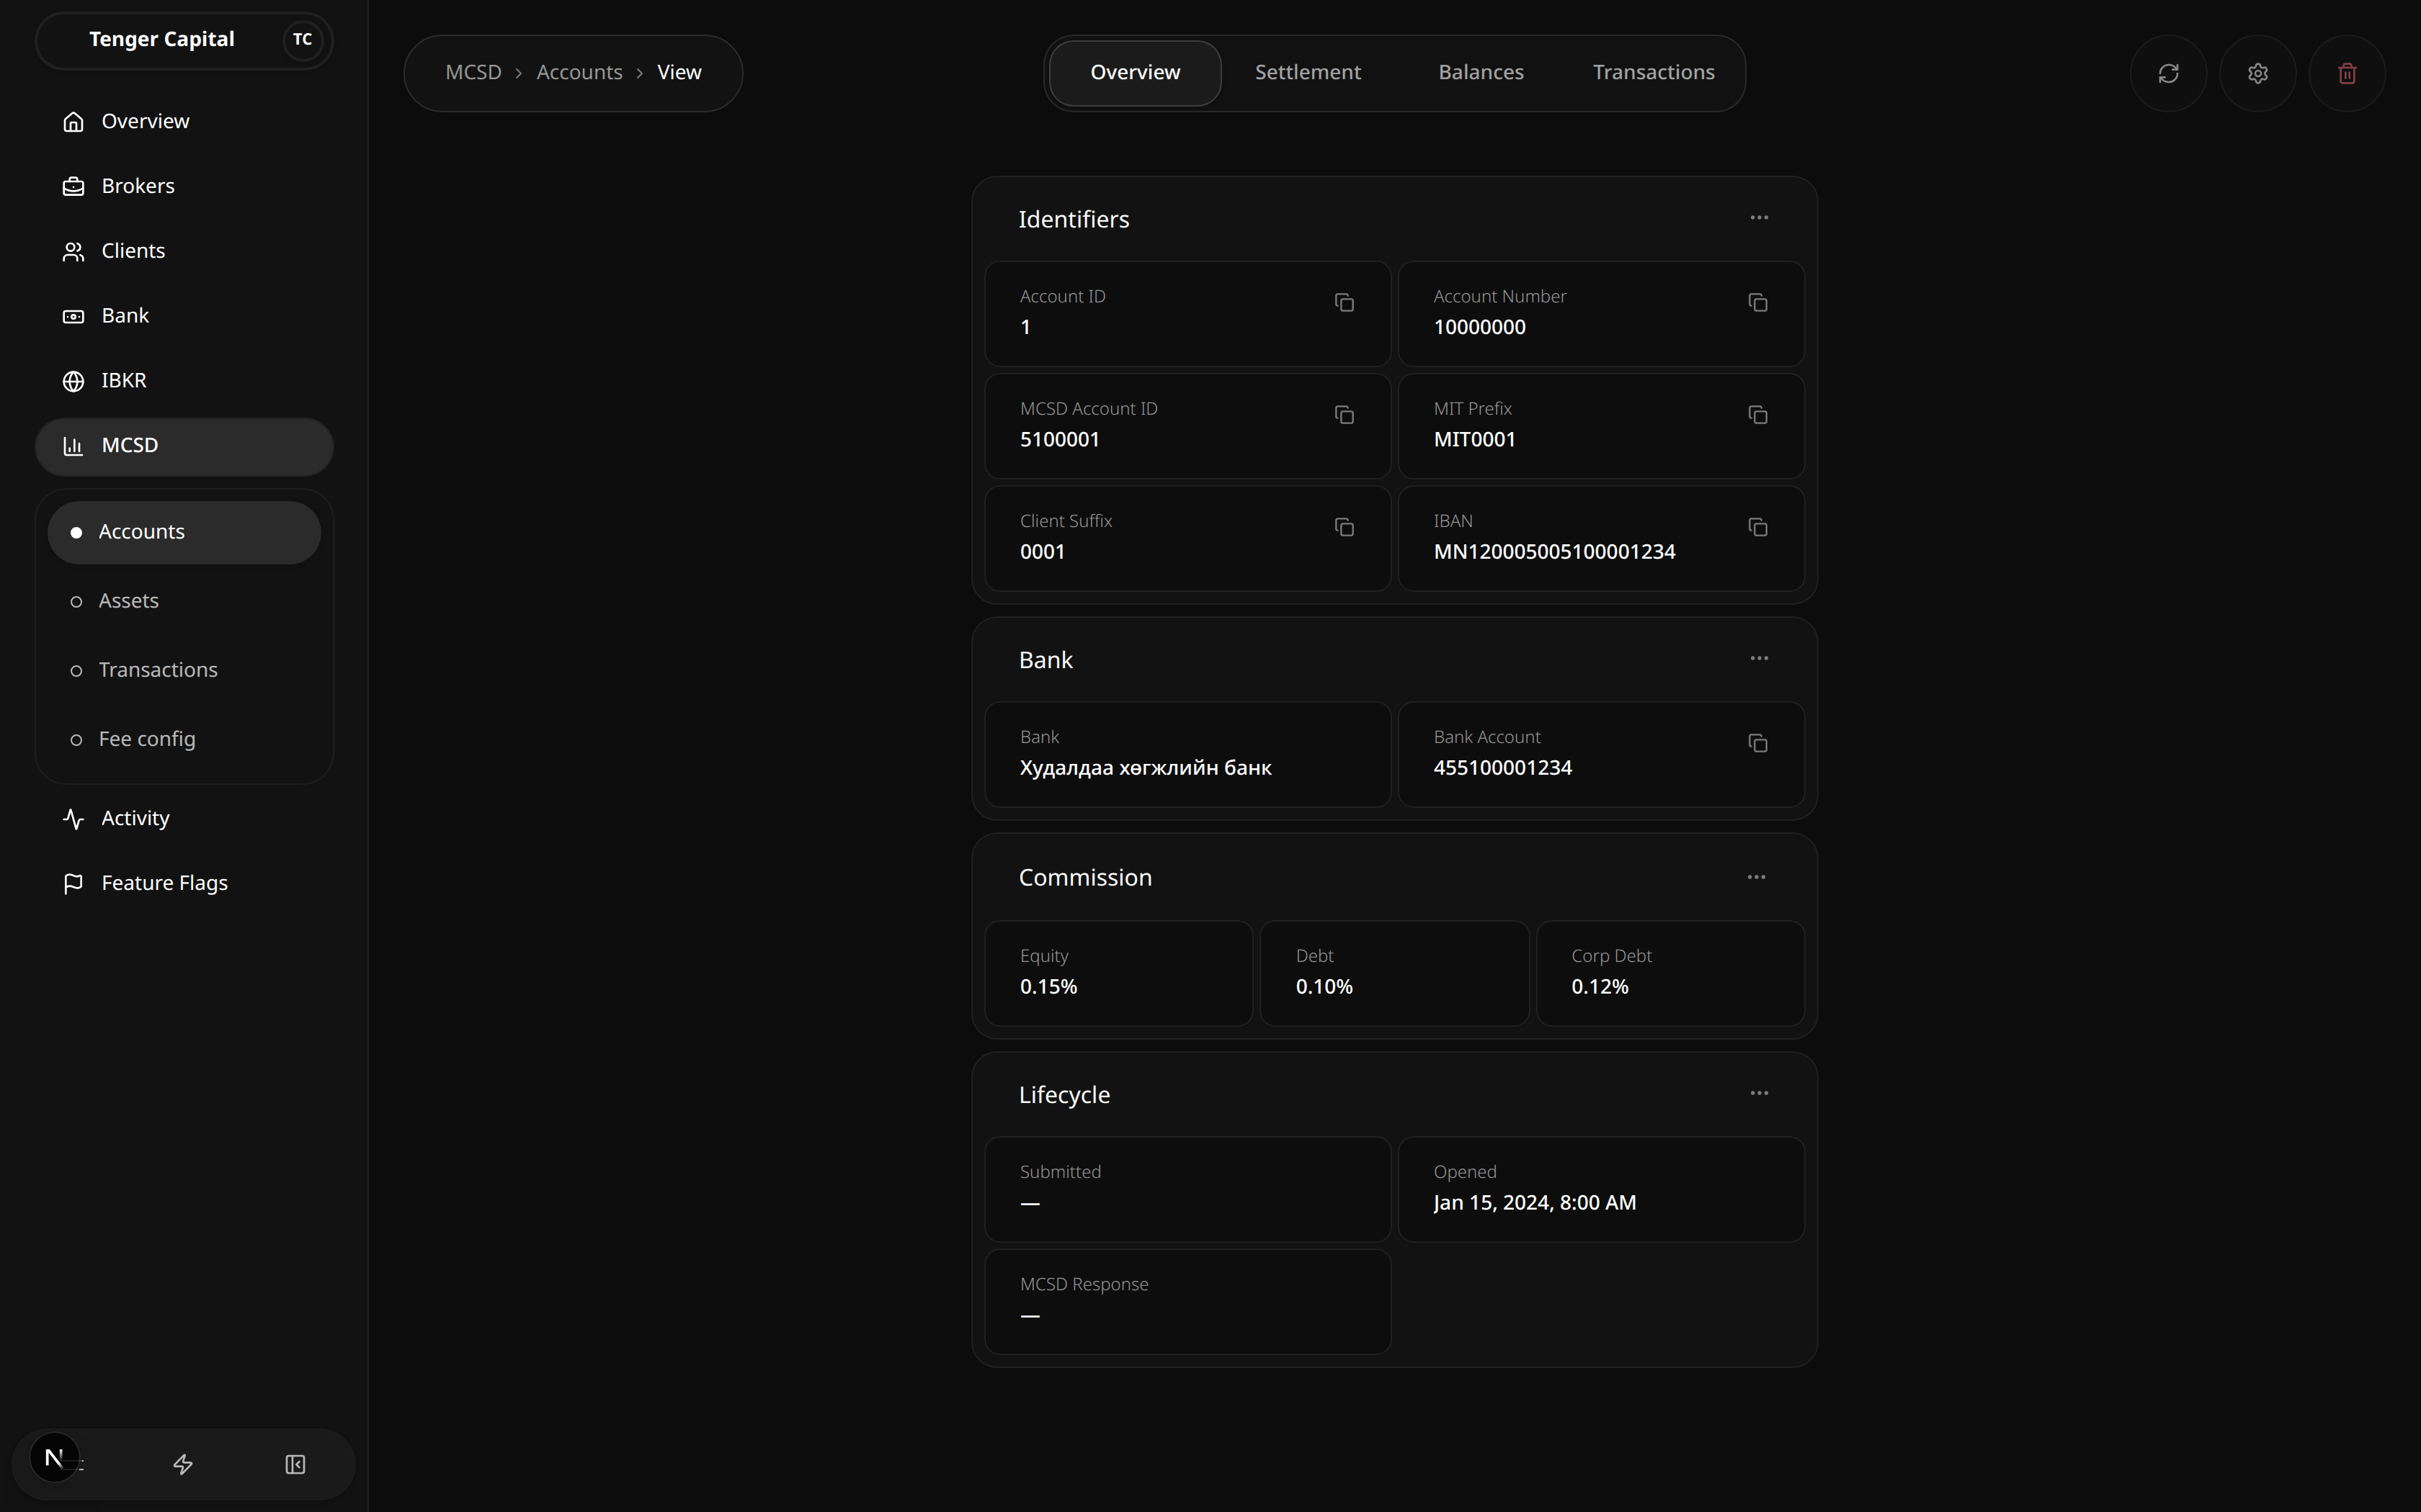This screenshot has height=1512, width=2421.
Task: Copy the Client Suffix value
Action: point(1344,527)
